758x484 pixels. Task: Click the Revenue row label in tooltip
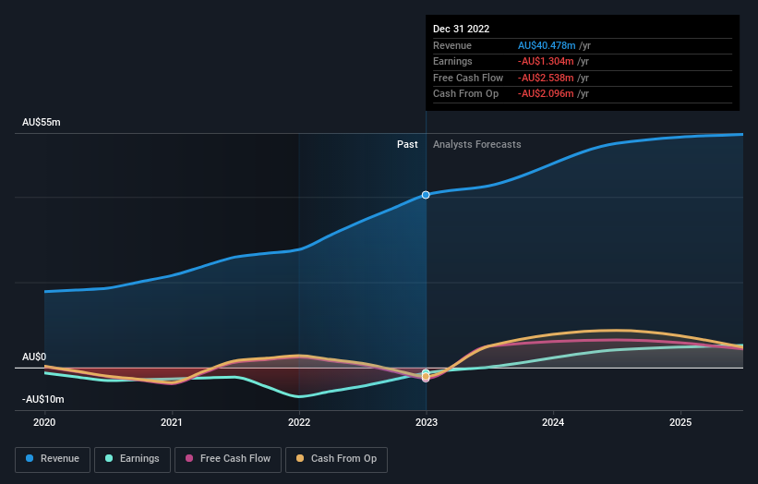pyautogui.click(x=452, y=45)
